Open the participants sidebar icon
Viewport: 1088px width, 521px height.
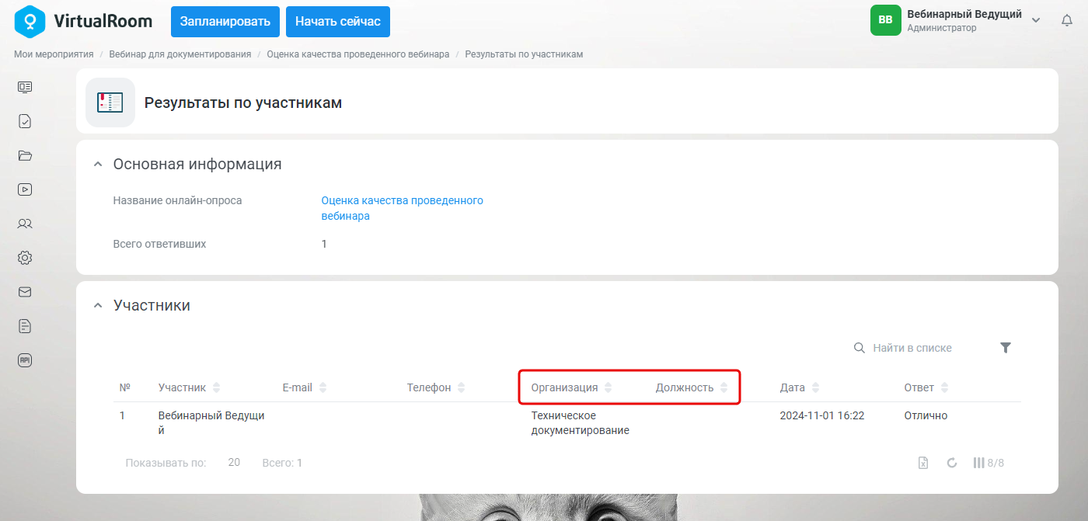(x=25, y=224)
